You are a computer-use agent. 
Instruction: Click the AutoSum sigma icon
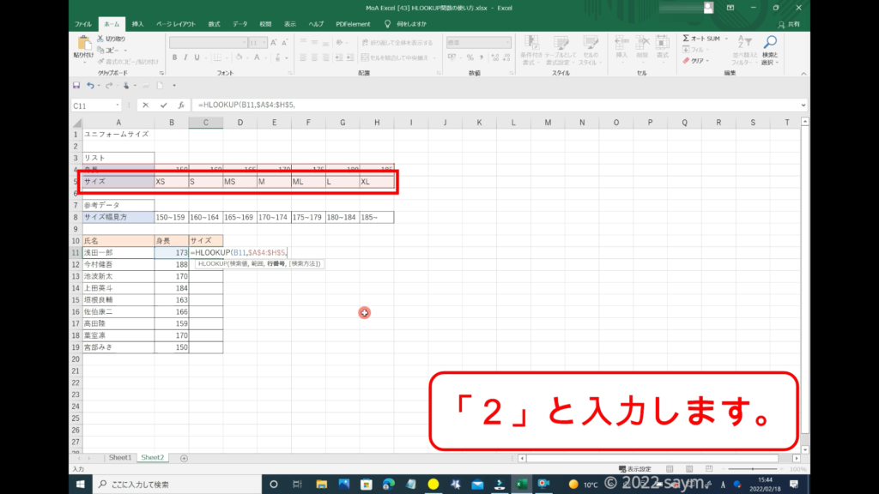click(687, 39)
